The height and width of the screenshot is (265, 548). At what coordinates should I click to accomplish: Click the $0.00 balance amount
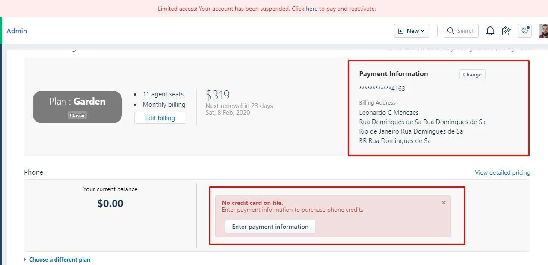pyautogui.click(x=110, y=204)
